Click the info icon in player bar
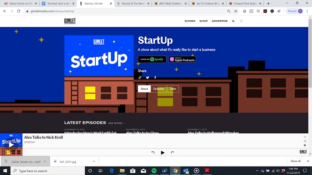Image resolution: width=312 pixels, height=175 pixels. click(305, 137)
